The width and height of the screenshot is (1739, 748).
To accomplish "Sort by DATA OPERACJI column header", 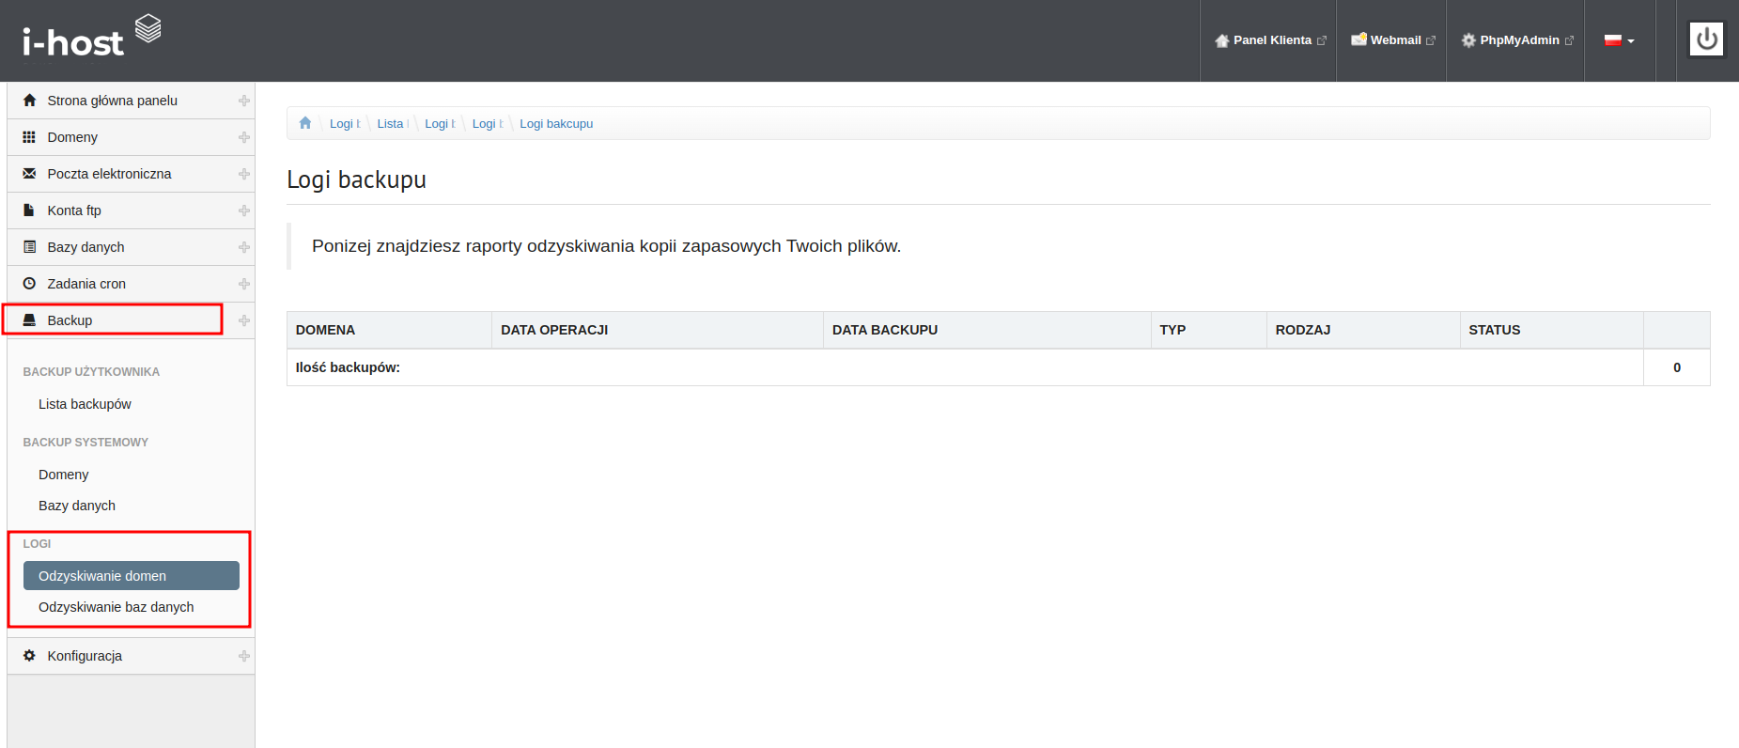I will tap(554, 330).
